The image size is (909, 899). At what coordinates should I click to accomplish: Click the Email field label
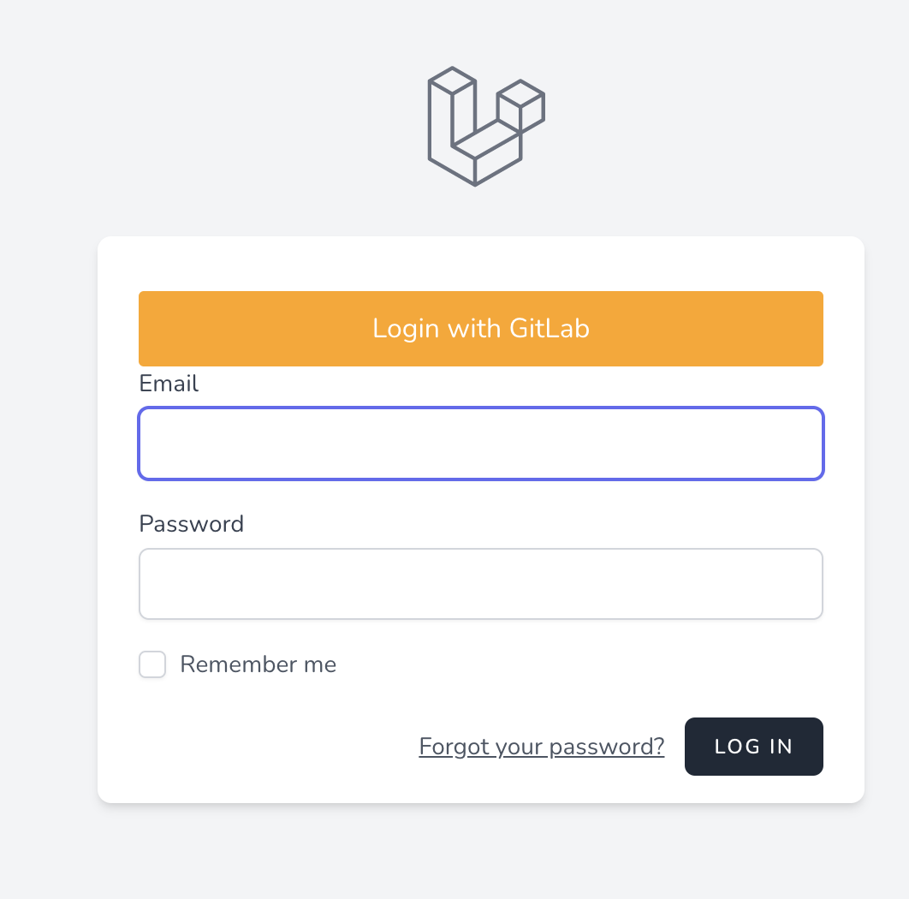pos(168,384)
